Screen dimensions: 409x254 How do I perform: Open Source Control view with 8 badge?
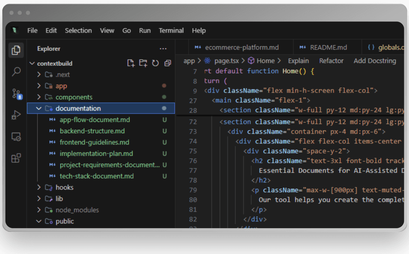(17, 94)
